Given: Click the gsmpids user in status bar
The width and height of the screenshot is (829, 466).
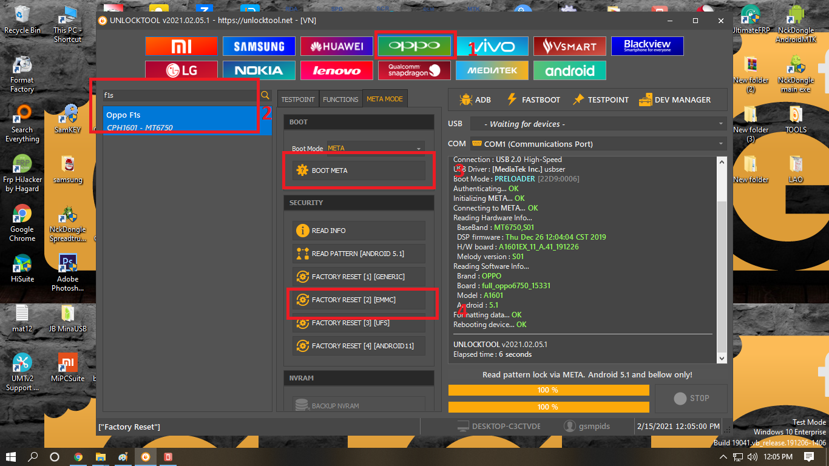Looking at the screenshot, I should click(x=587, y=427).
